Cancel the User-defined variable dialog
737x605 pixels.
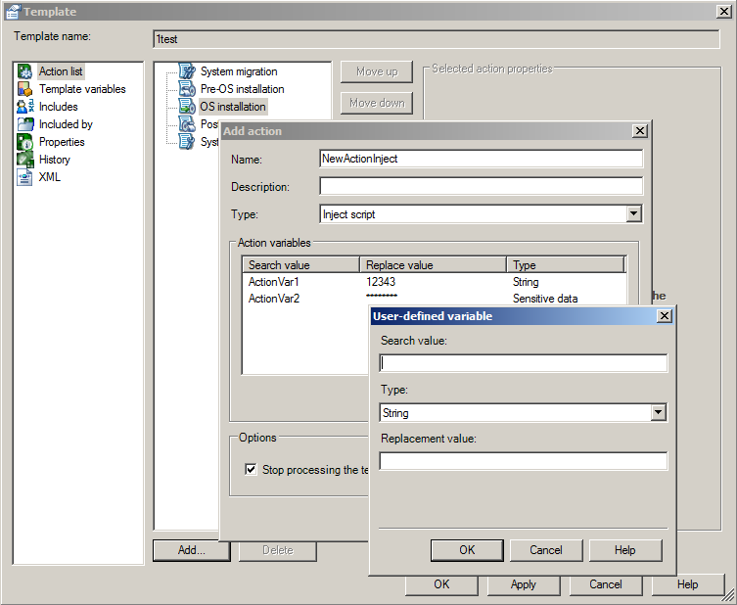point(546,550)
